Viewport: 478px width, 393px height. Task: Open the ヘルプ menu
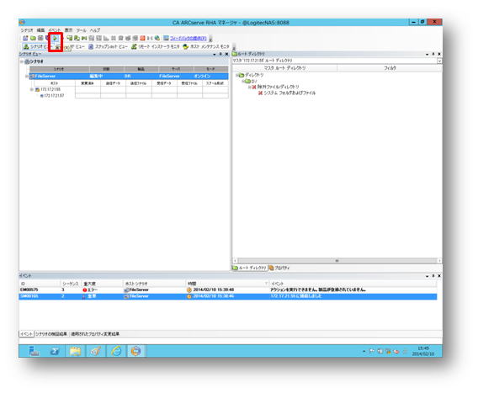(95, 30)
